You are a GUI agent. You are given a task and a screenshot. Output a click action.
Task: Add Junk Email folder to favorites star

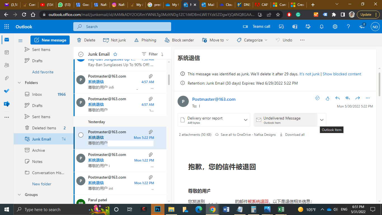(115, 54)
